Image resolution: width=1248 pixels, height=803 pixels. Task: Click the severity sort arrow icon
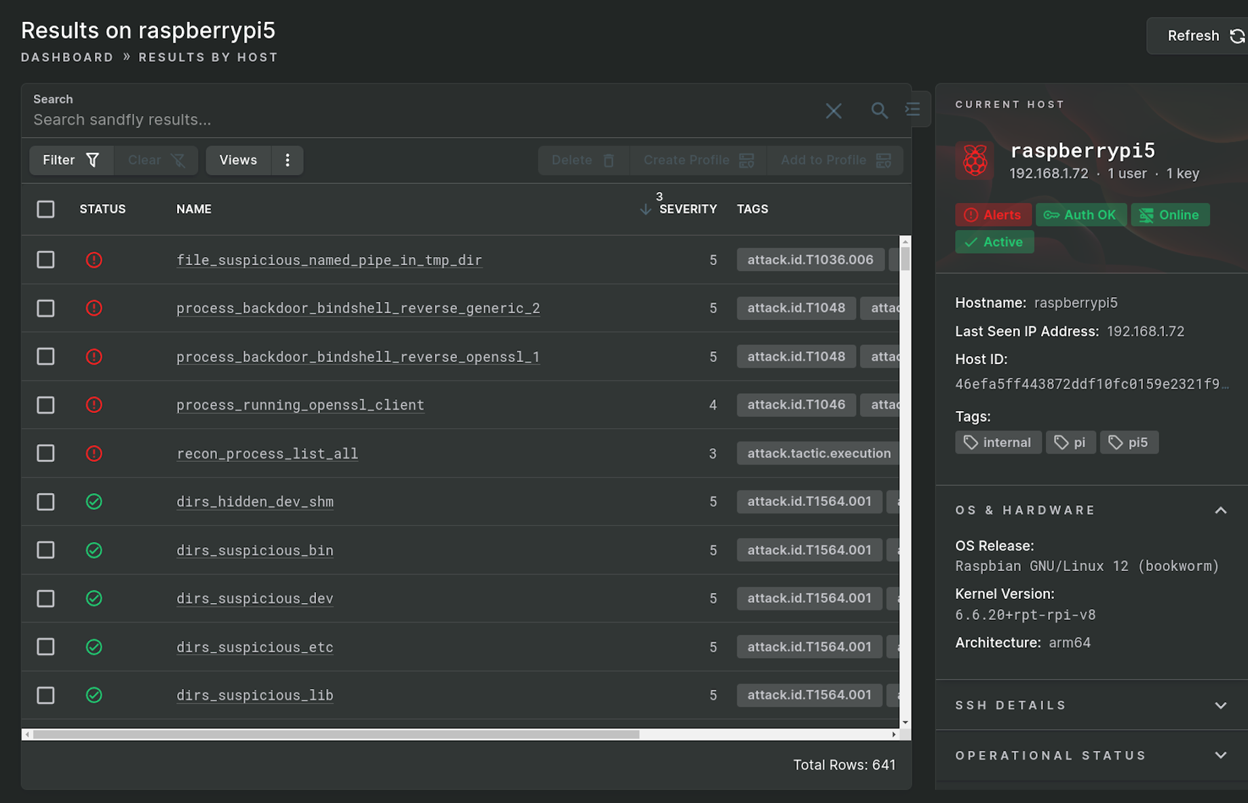click(x=646, y=209)
